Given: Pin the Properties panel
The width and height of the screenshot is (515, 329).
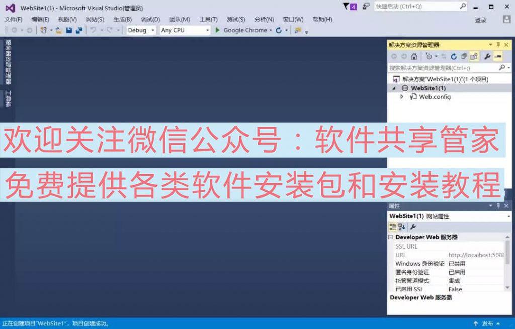Looking at the screenshot, I should pyautogui.click(x=498, y=205).
